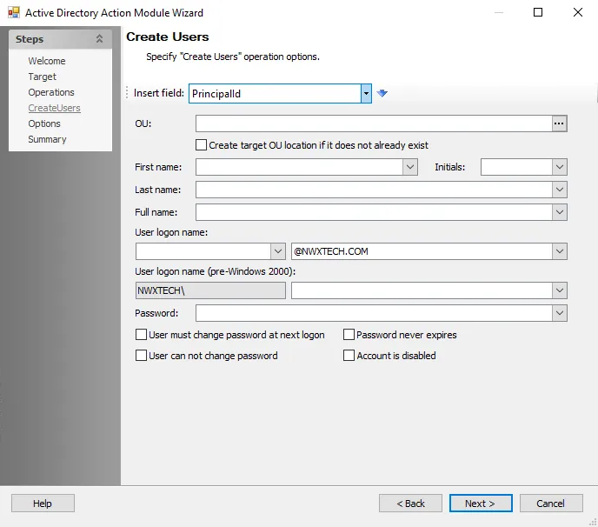This screenshot has height=527, width=598.
Task: Click the NWXTECH\ domain prefix field
Action: point(210,290)
